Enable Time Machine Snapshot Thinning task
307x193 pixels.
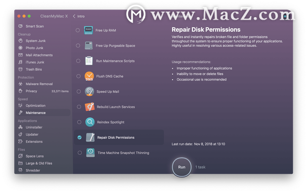[x=80, y=153]
